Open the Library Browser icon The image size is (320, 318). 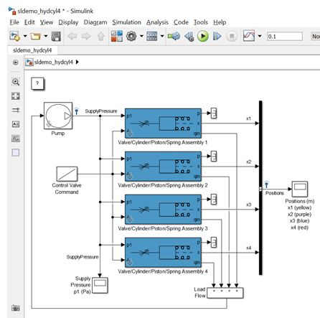[x=117, y=37]
